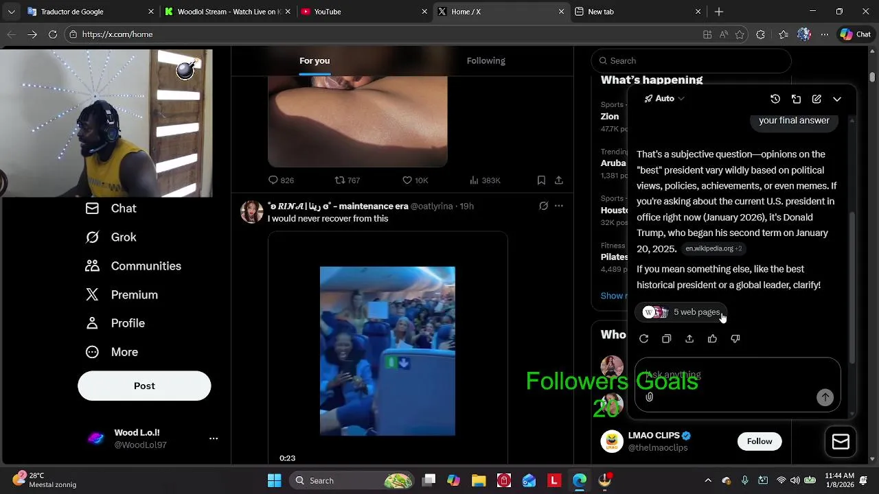
Task: Switch to New tab browser tab
Action: tap(638, 12)
